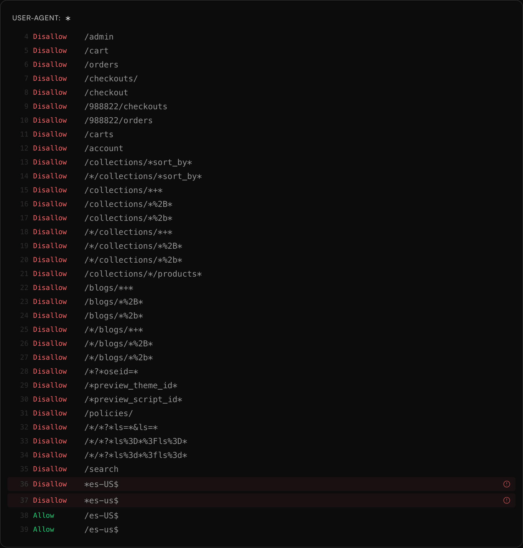Click the Disallow label for /search rule

point(50,469)
